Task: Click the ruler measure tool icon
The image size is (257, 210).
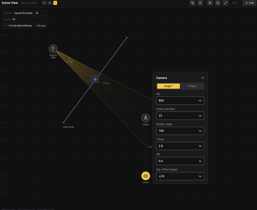Action: pos(192,3)
